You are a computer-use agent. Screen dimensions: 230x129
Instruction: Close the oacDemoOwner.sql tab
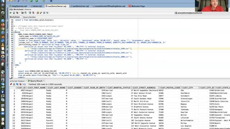tap(68, 6)
